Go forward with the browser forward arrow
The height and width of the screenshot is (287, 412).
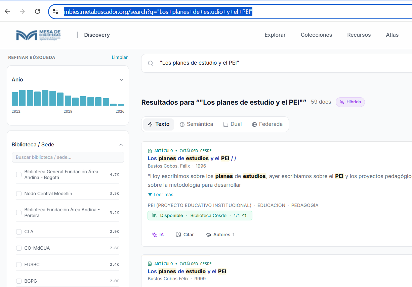tap(22, 11)
